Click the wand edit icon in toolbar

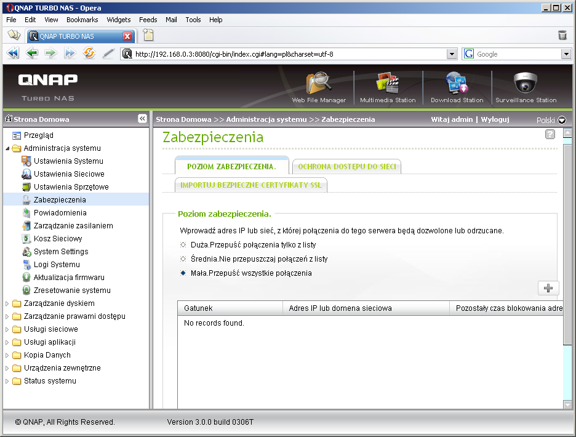click(x=108, y=54)
